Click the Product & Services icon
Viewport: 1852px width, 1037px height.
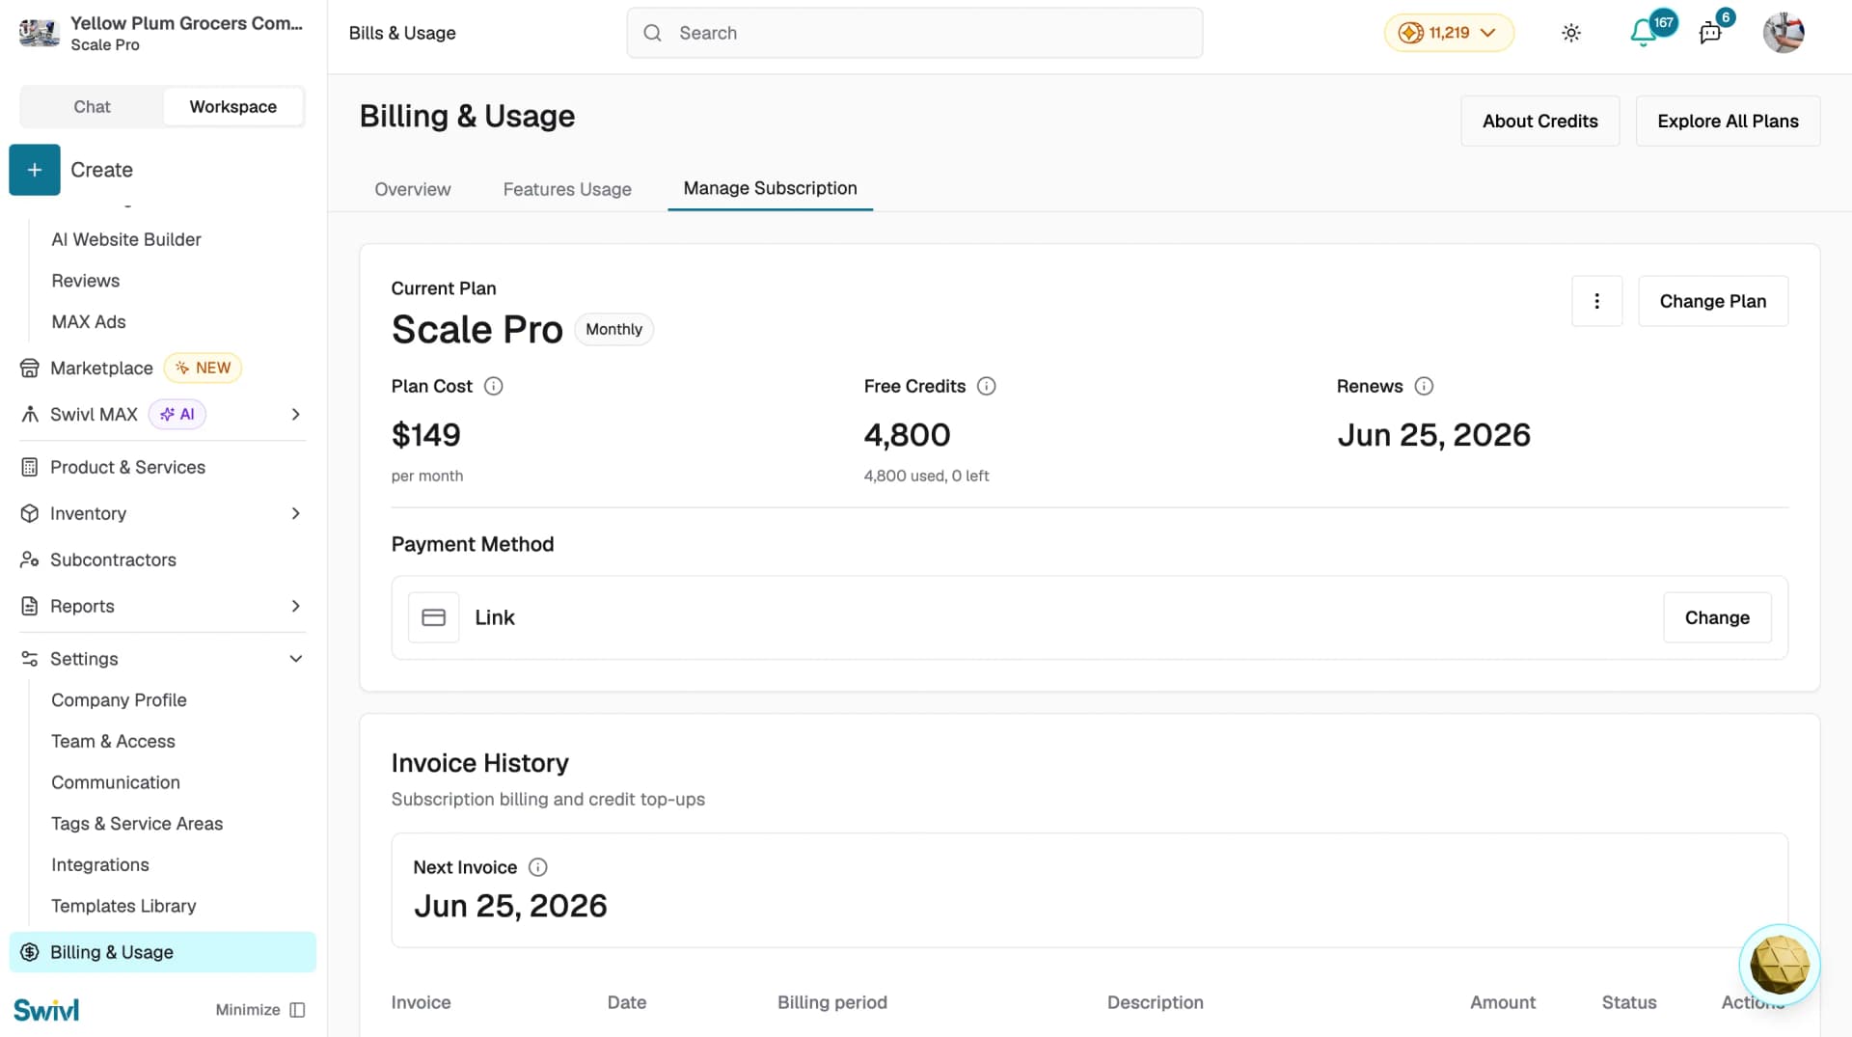coord(30,467)
